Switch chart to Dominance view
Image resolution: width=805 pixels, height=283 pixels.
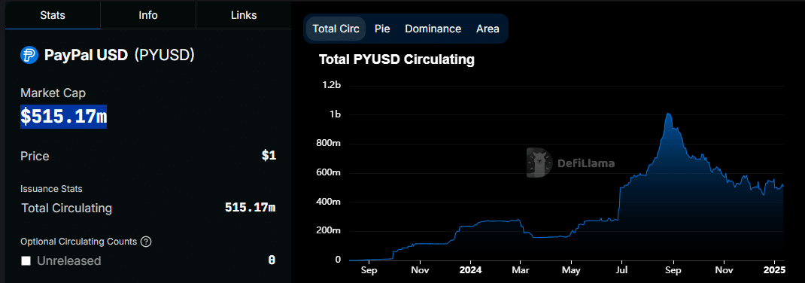pos(433,29)
